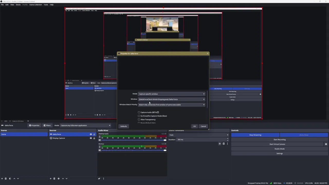Open the Tools menu
The width and height of the screenshot is (329, 185).
[46, 5]
